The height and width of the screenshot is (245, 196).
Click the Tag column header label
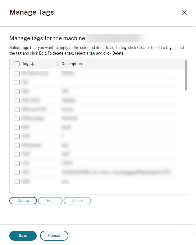point(25,64)
